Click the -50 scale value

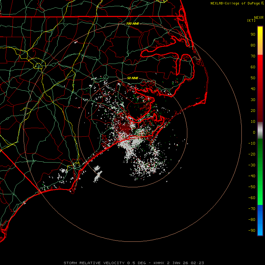coord(252,187)
